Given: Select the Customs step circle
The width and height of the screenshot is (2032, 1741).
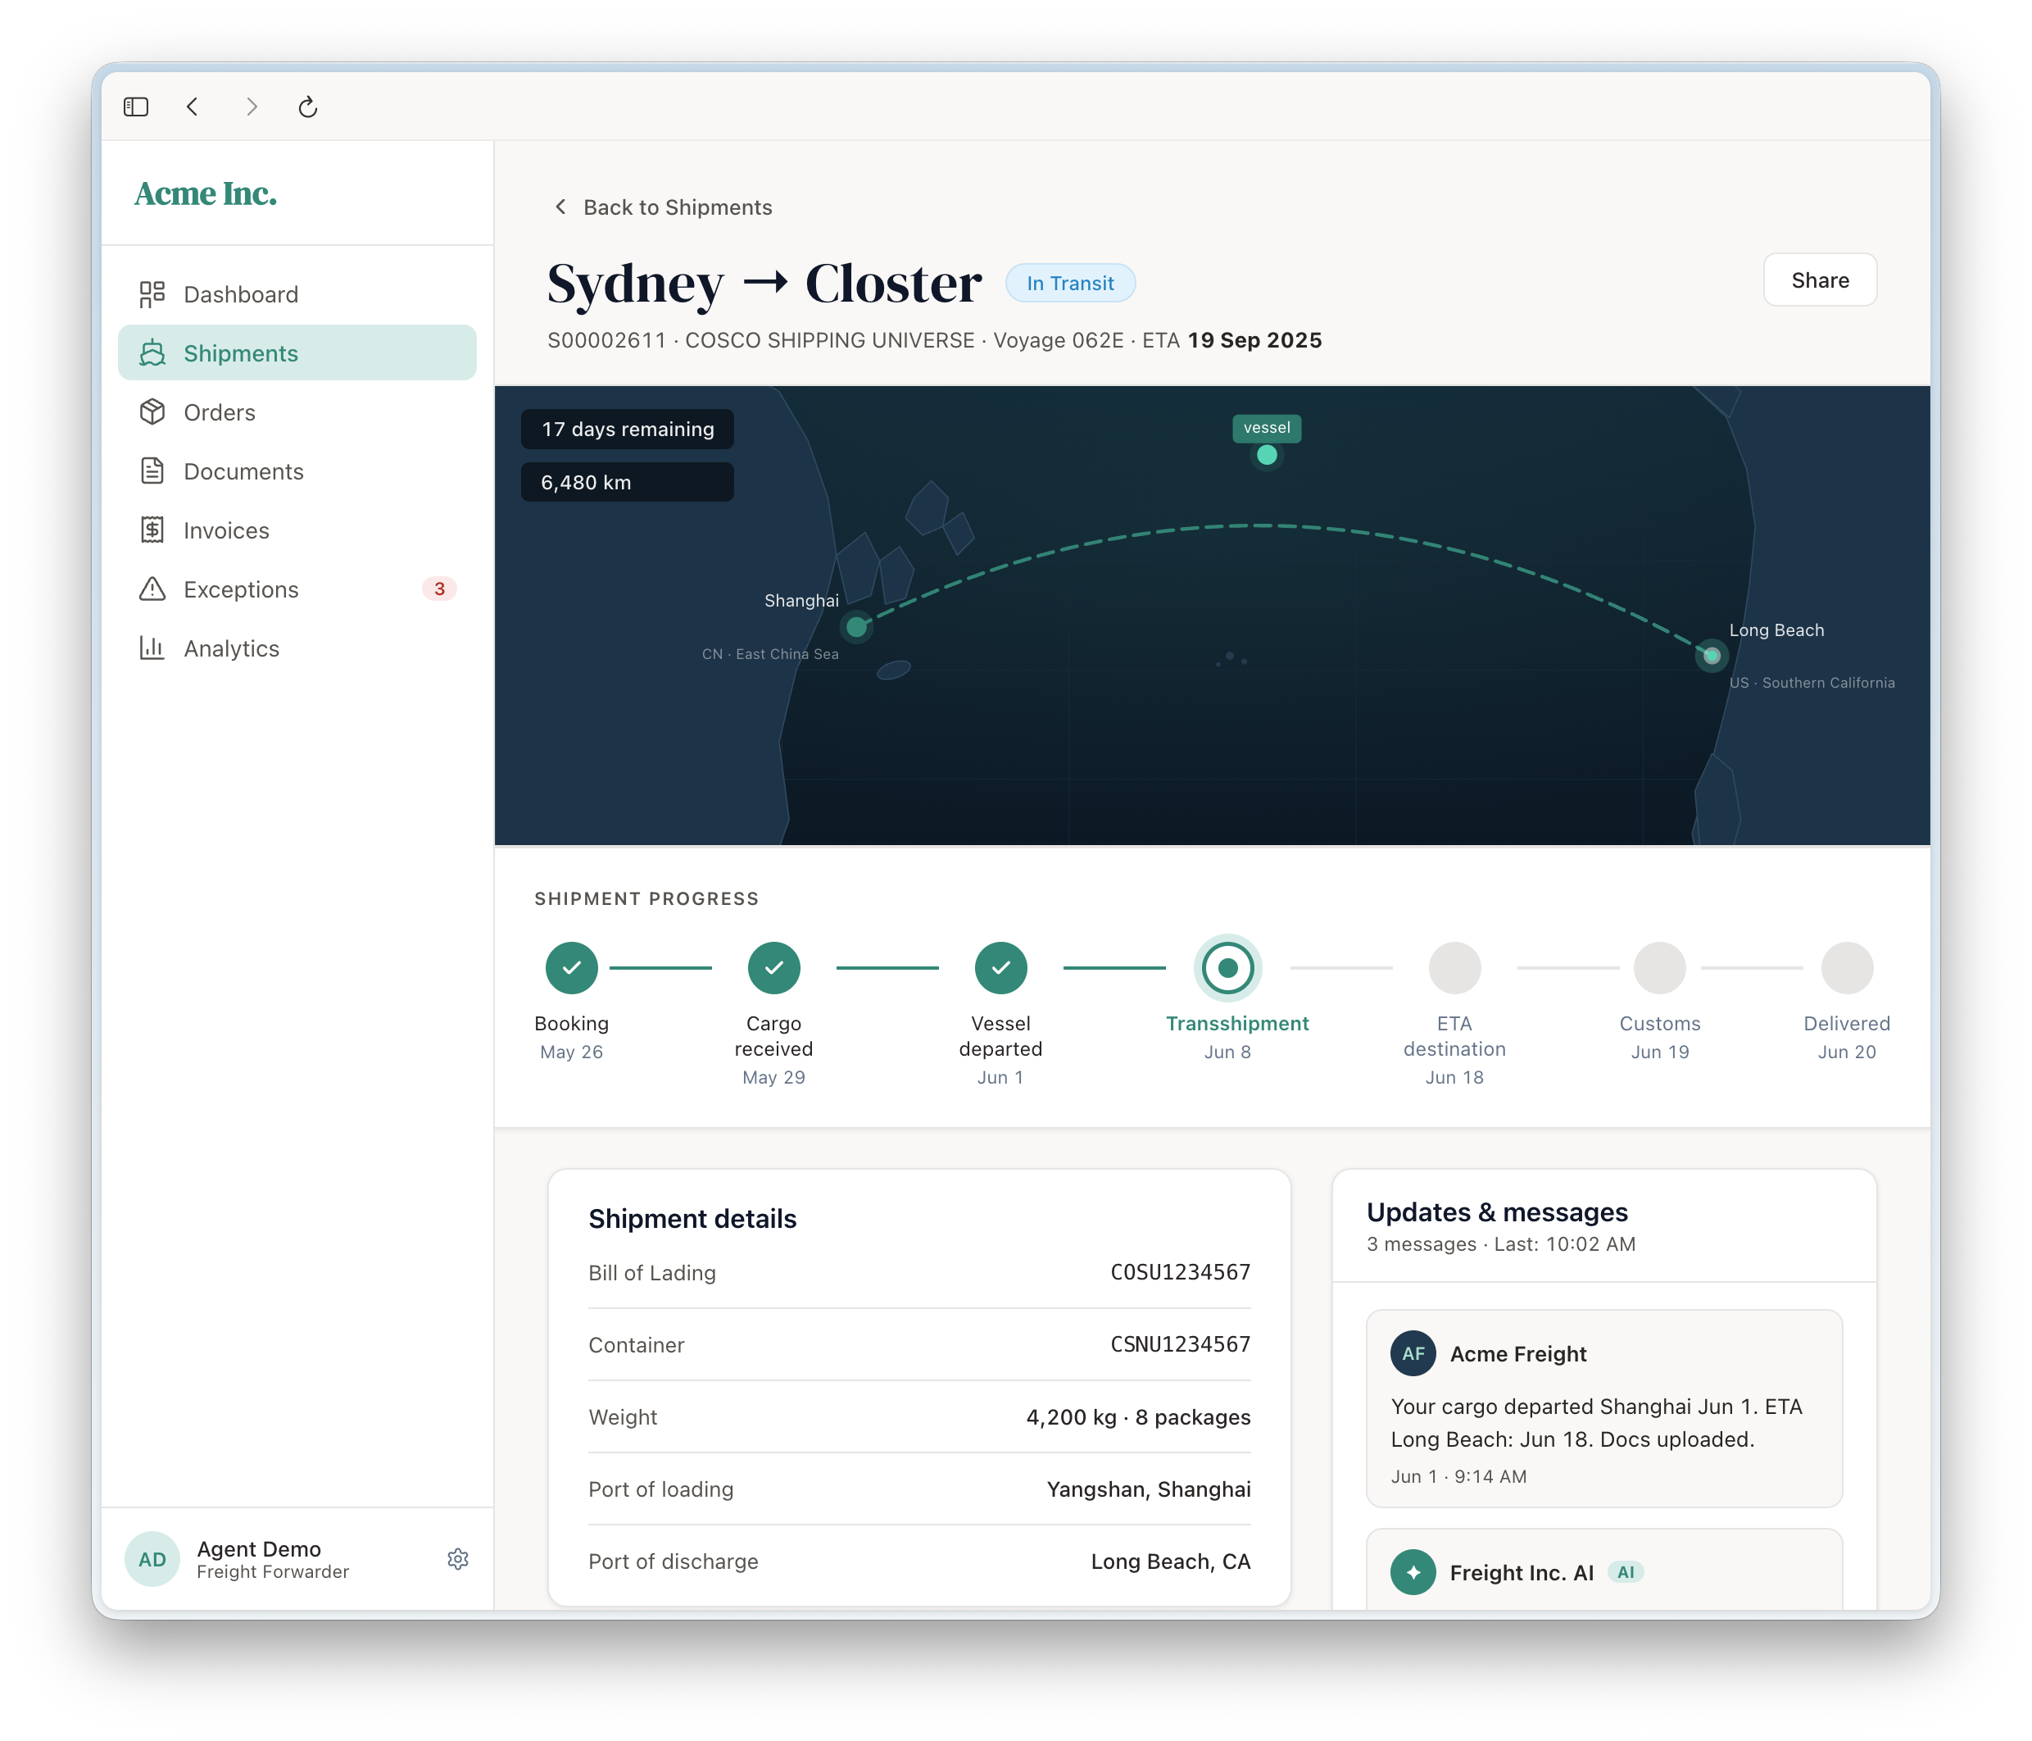Looking at the screenshot, I should pos(1659,968).
